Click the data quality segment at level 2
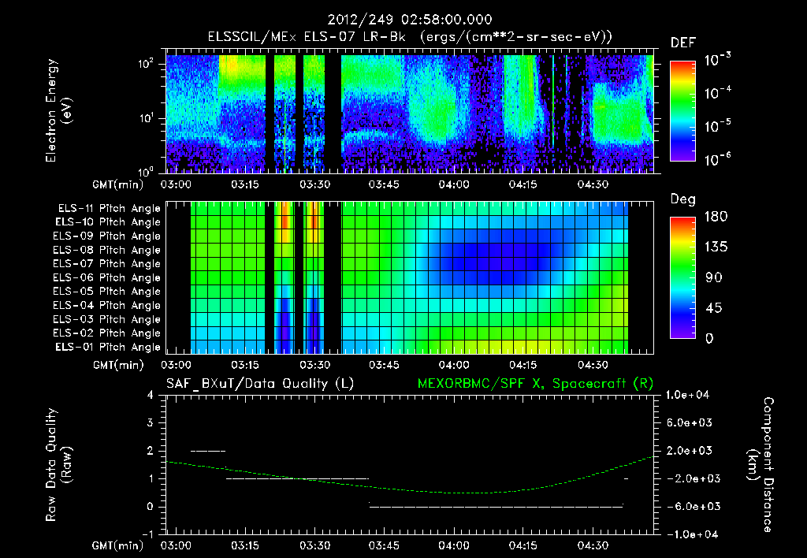 point(208,451)
